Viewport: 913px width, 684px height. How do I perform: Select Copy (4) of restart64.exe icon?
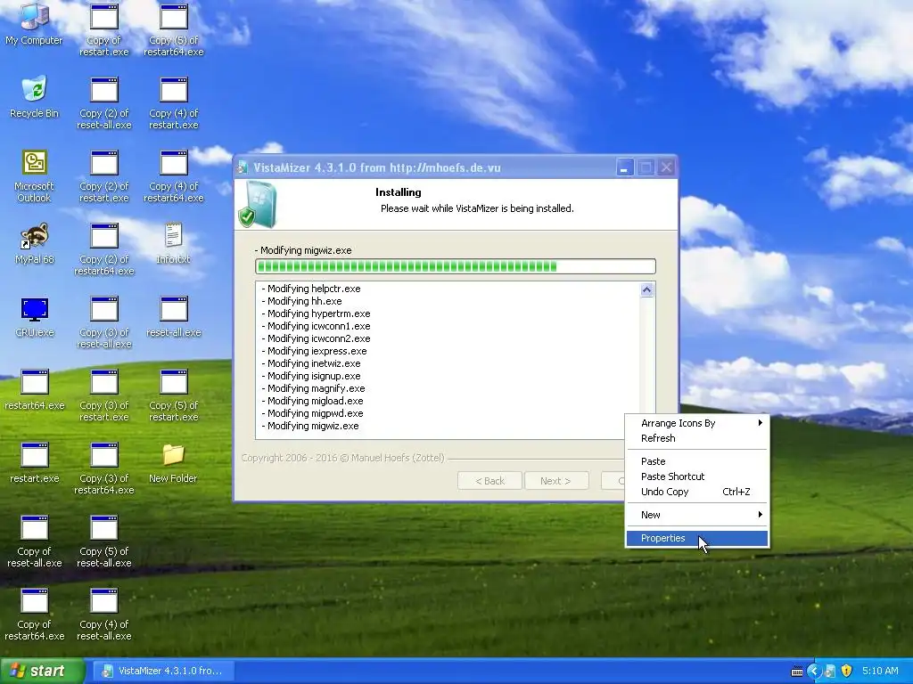[x=174, y=175]
